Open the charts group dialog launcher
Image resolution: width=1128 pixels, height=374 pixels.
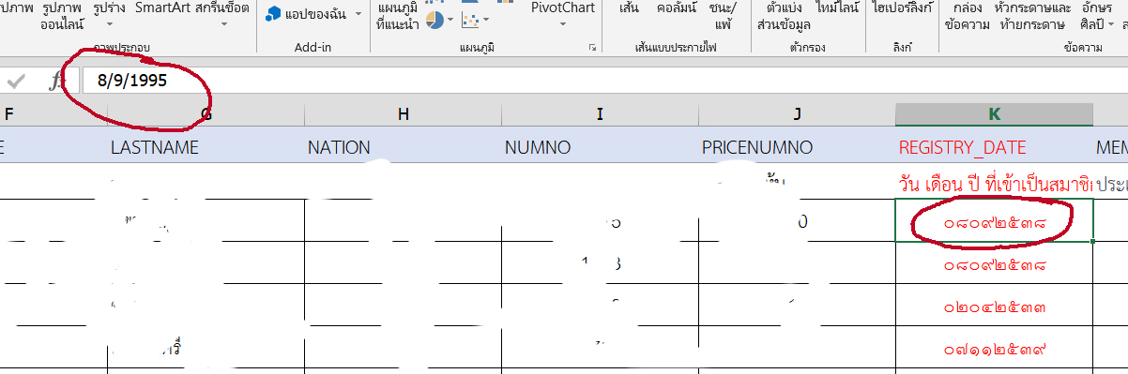pos(592,47)
